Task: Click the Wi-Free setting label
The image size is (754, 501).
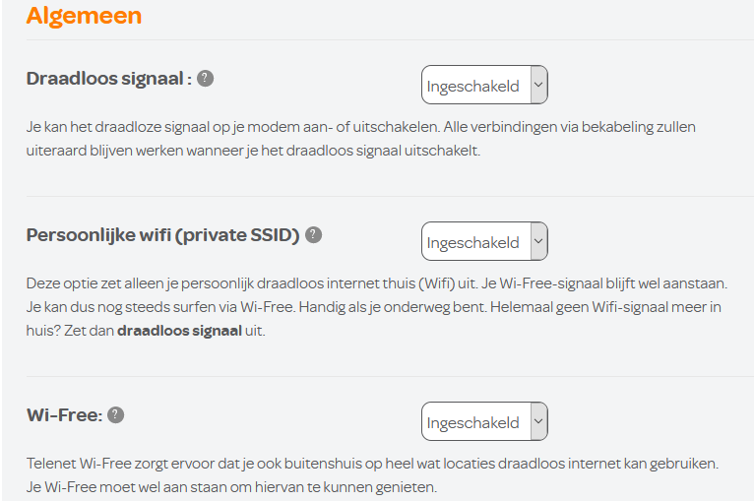Action: [64, 415]
